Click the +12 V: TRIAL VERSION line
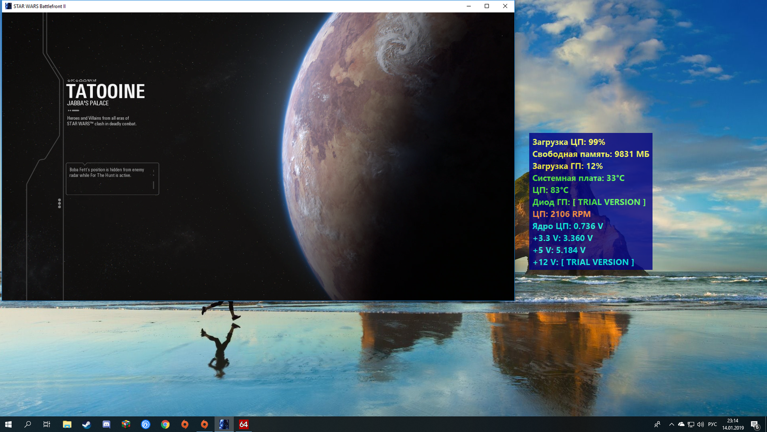Viewport: 767px width, 432px height. click(x=583, y=262)
